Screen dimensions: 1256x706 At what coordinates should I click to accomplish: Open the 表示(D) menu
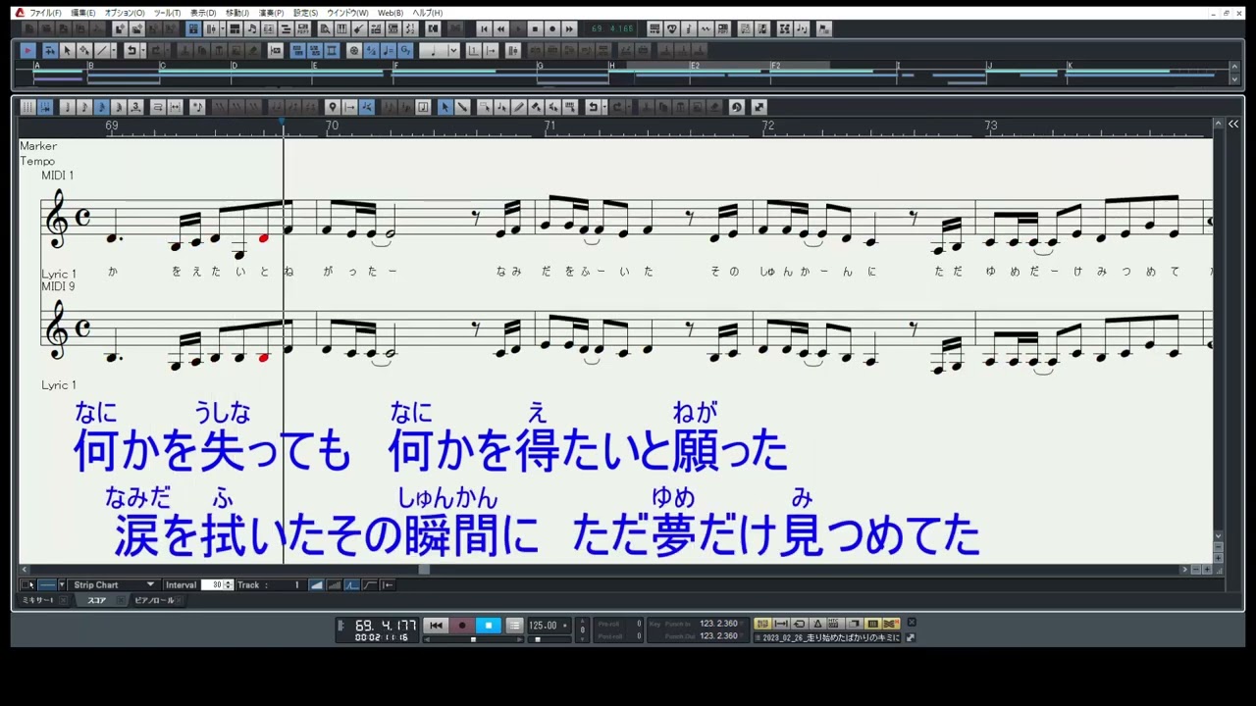(203, 13)
